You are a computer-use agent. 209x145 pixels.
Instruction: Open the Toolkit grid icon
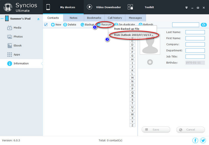tap(130, 7)
